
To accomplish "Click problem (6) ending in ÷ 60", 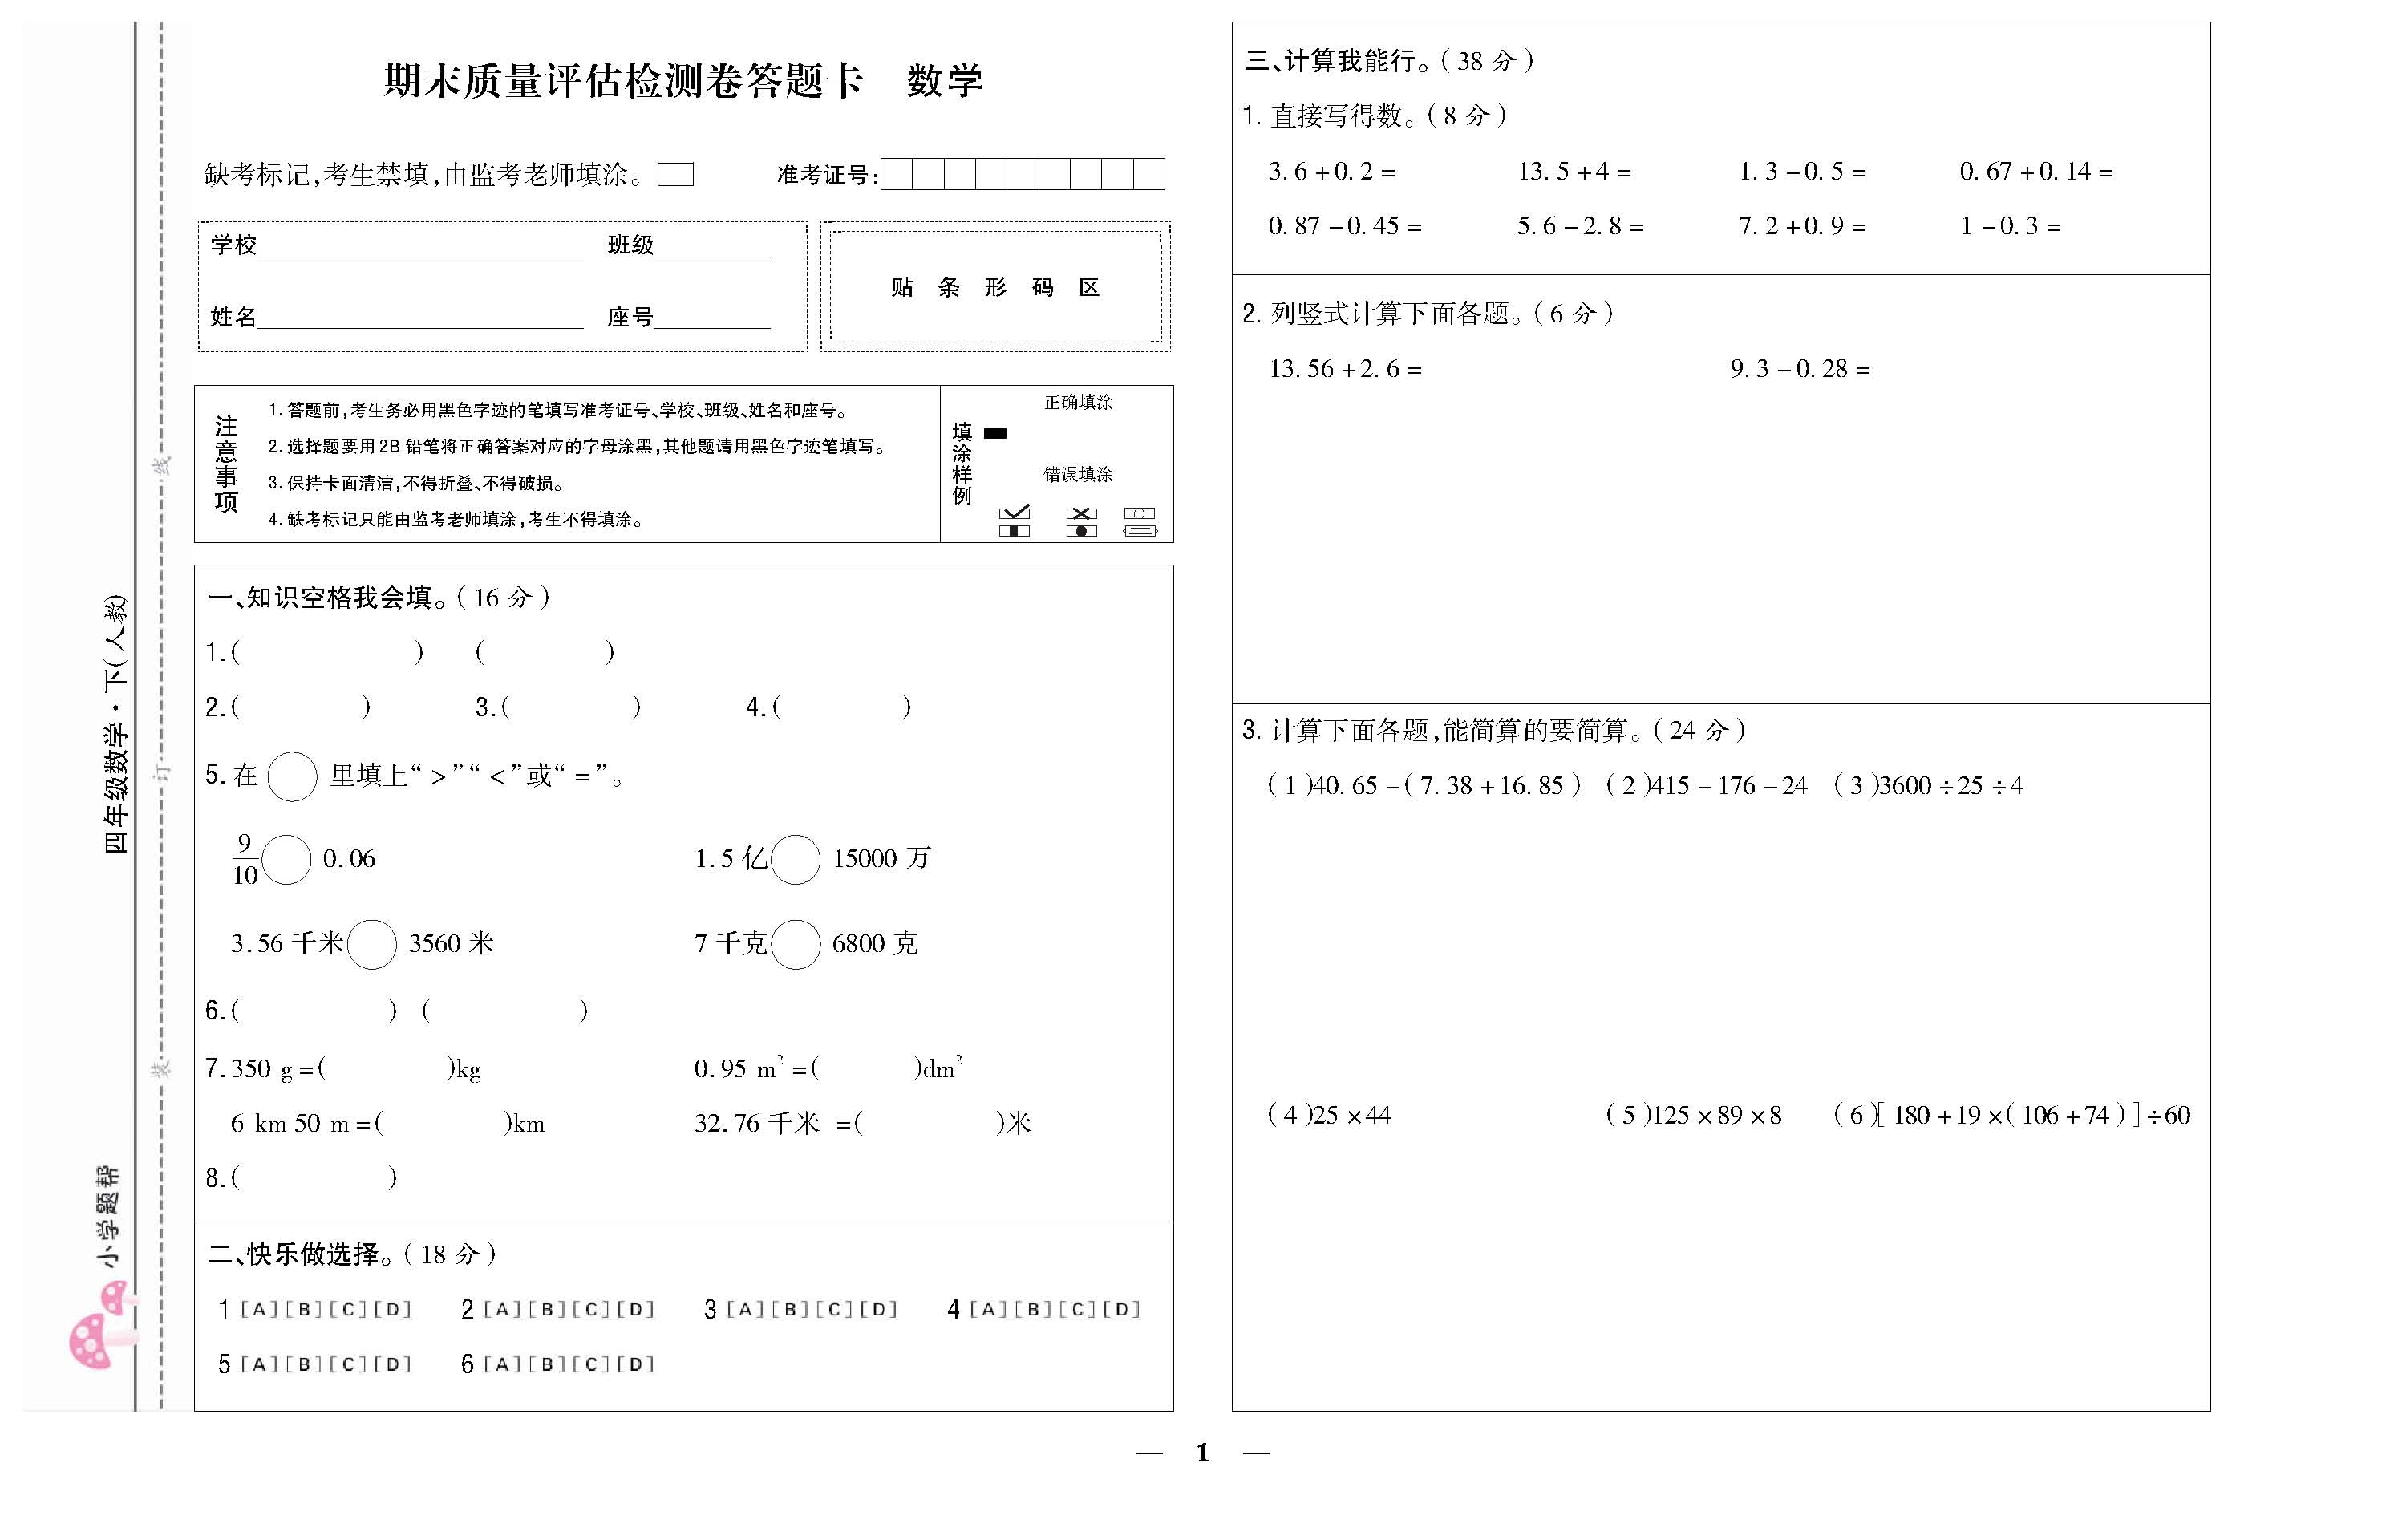I will click(2011, 1115).
